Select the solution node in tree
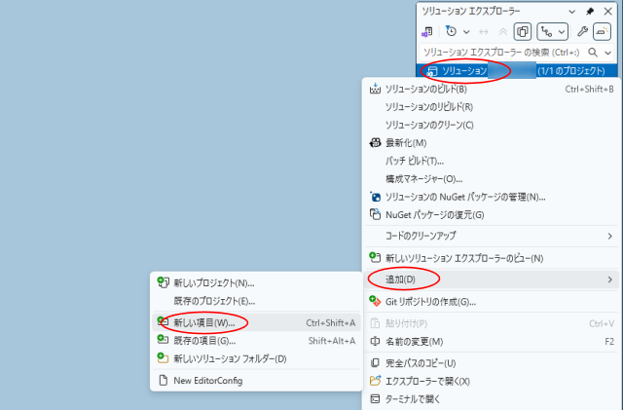This screenshot has width=623, height=410. [x=463, y=71]
